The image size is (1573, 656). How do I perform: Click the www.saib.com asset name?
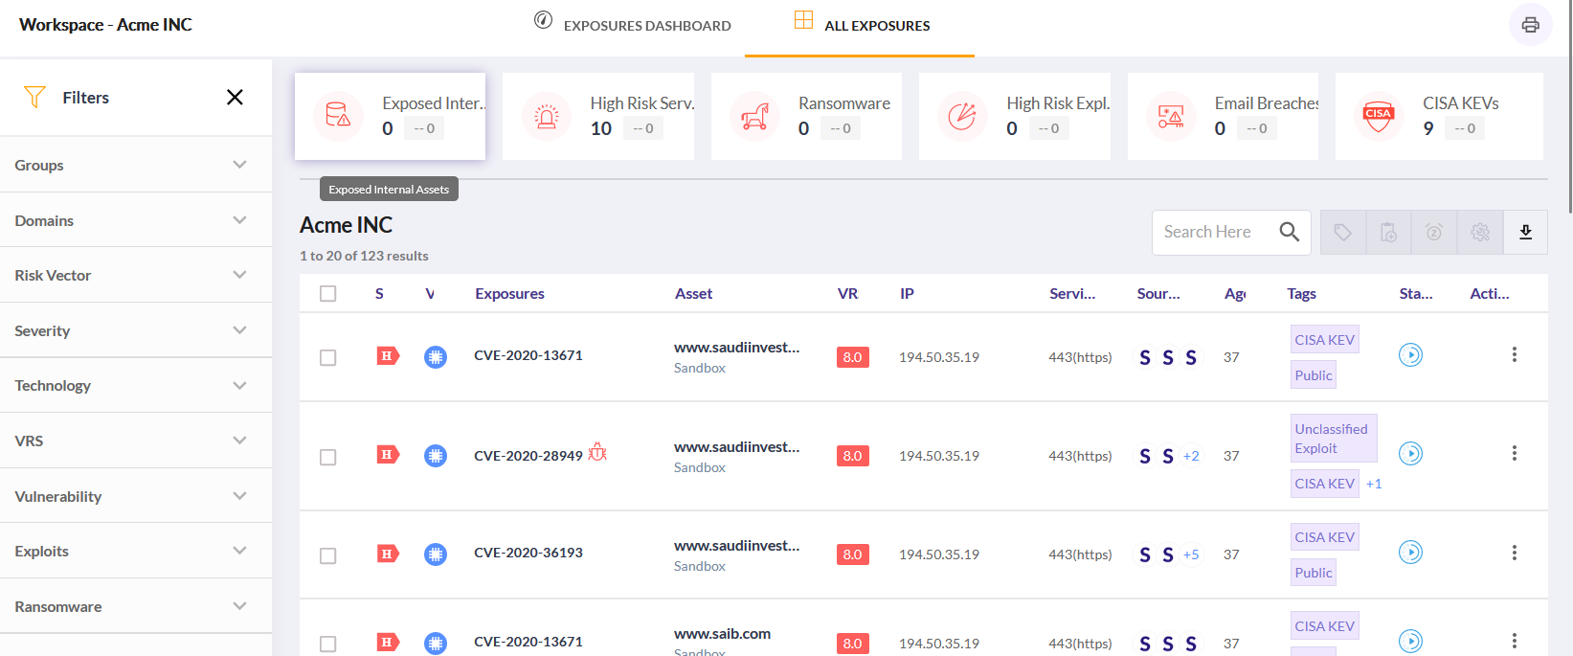(722, 634)
